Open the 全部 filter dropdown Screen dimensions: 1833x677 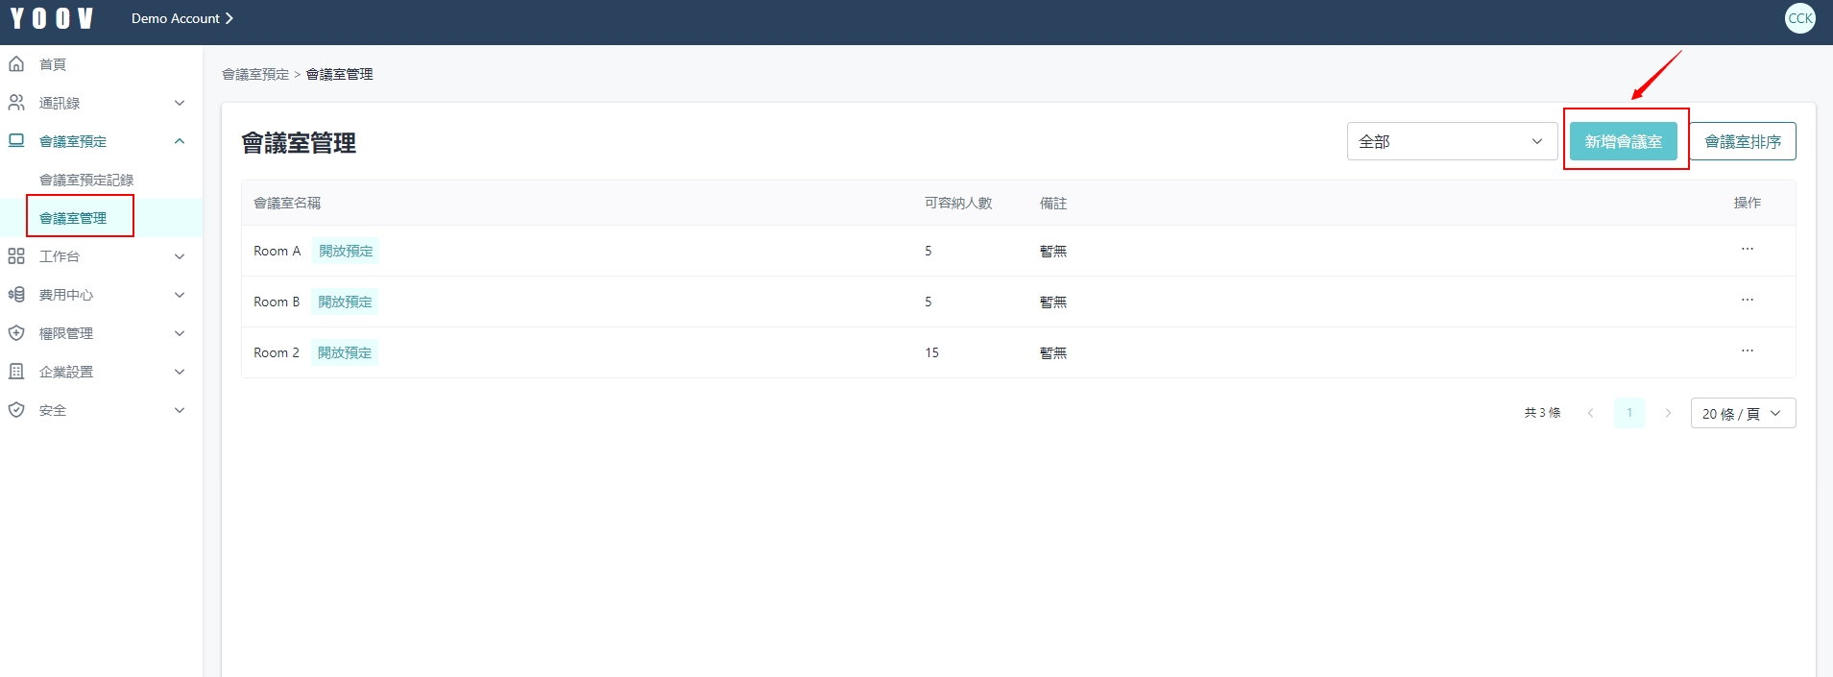coord(1451,141)
